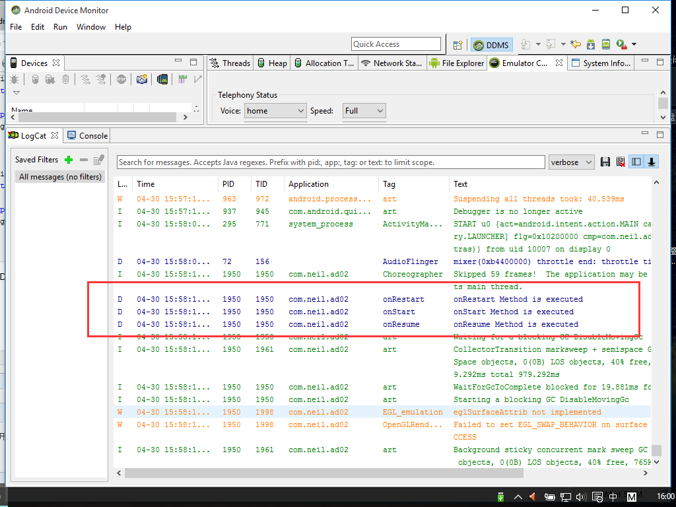
Task: Click the Cause GC trash can icon
Action: [65, 79]
